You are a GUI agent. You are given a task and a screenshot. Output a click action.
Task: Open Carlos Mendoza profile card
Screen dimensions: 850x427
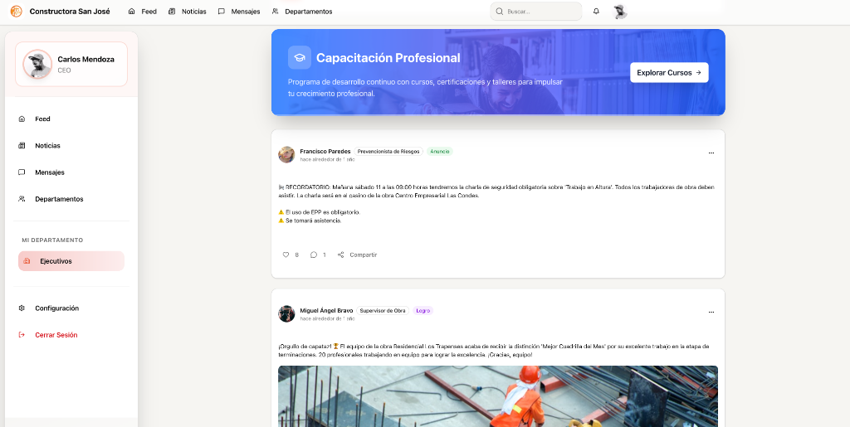(71, 64)
